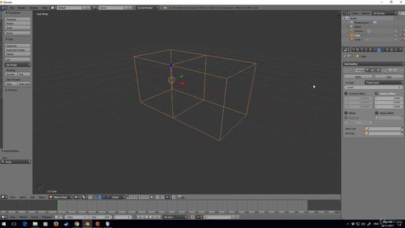The image size is (405, 228).
Task: Click the array End Cap object field
Action: [x=384, y=134]
